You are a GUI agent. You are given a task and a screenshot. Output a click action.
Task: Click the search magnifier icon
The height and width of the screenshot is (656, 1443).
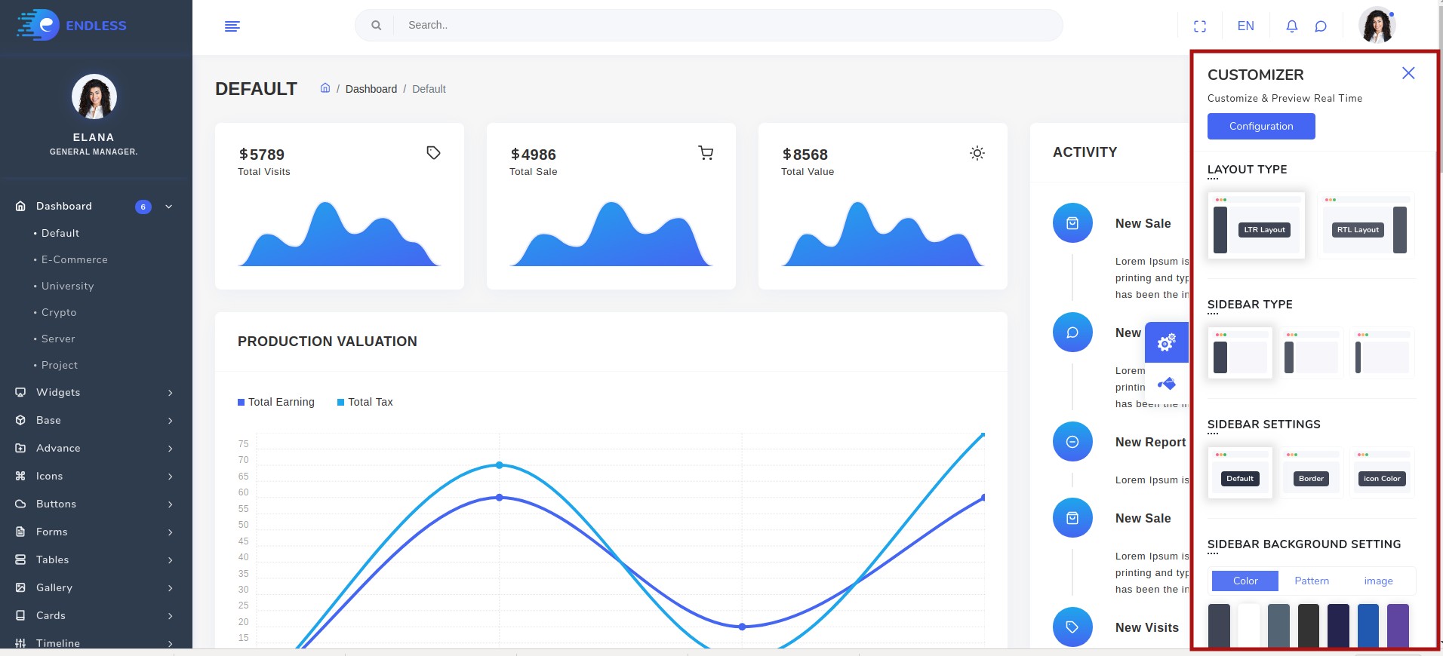pos(376,26)
